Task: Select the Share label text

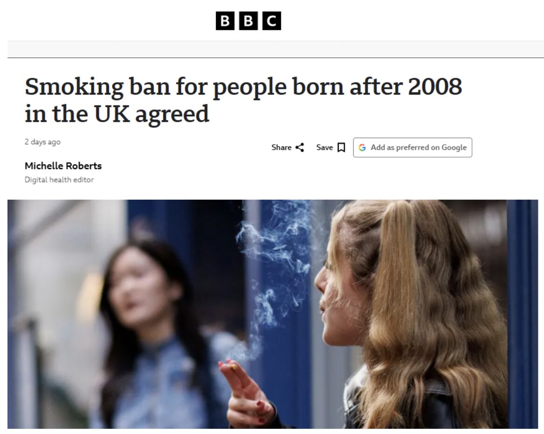Action: coord(281,147)
